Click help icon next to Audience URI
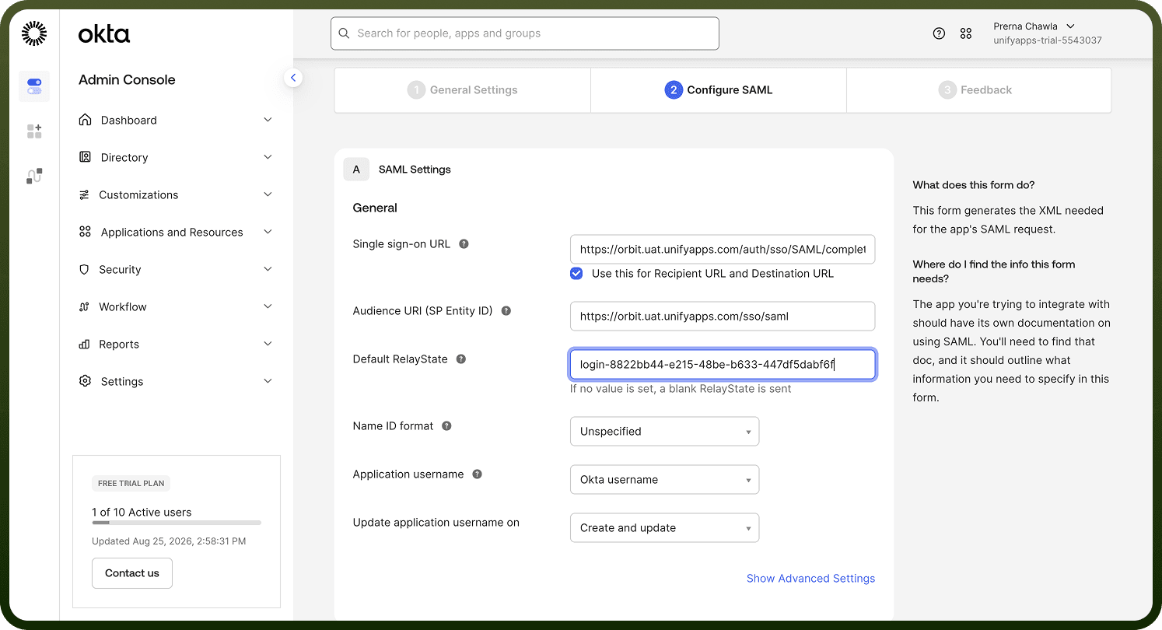Viewport: 1162px width, 630px height. pyautogui.click(x=506, y=311)
